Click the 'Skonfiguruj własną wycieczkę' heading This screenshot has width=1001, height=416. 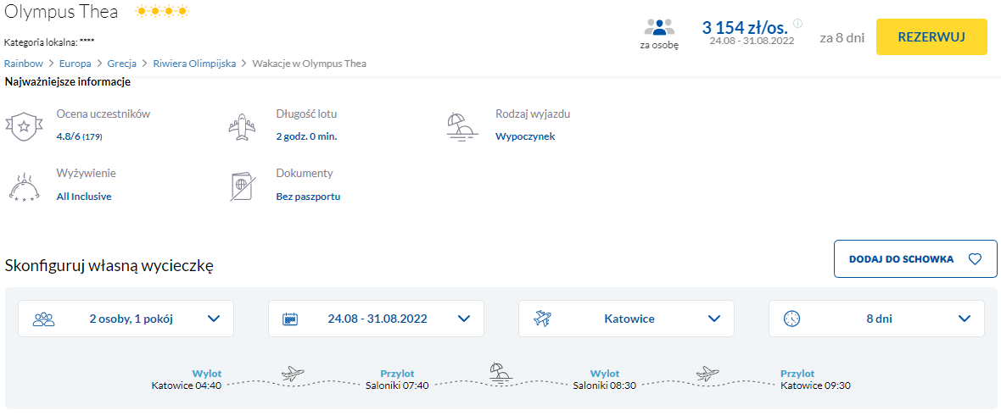tap(109, 265)
